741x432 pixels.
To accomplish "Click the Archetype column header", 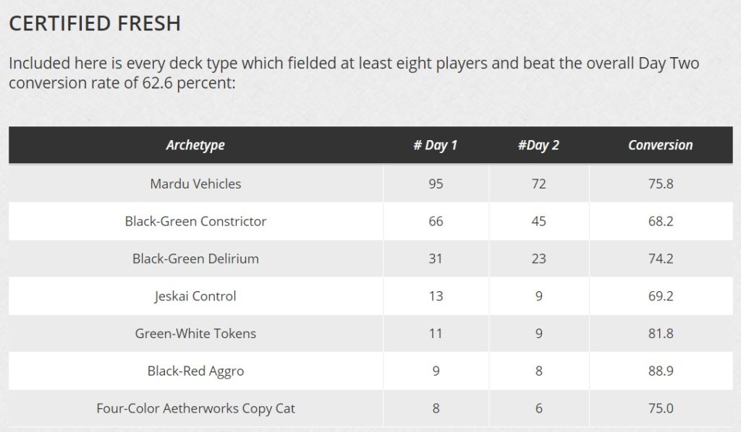I will [x=195, y=144].
